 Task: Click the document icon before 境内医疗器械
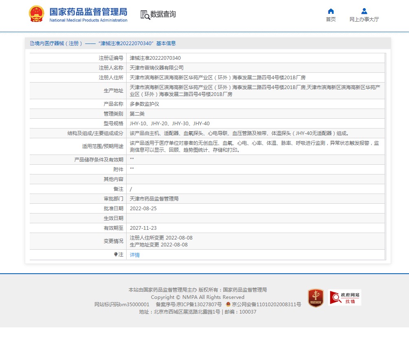pyautogui.click(x=32, y=43)
